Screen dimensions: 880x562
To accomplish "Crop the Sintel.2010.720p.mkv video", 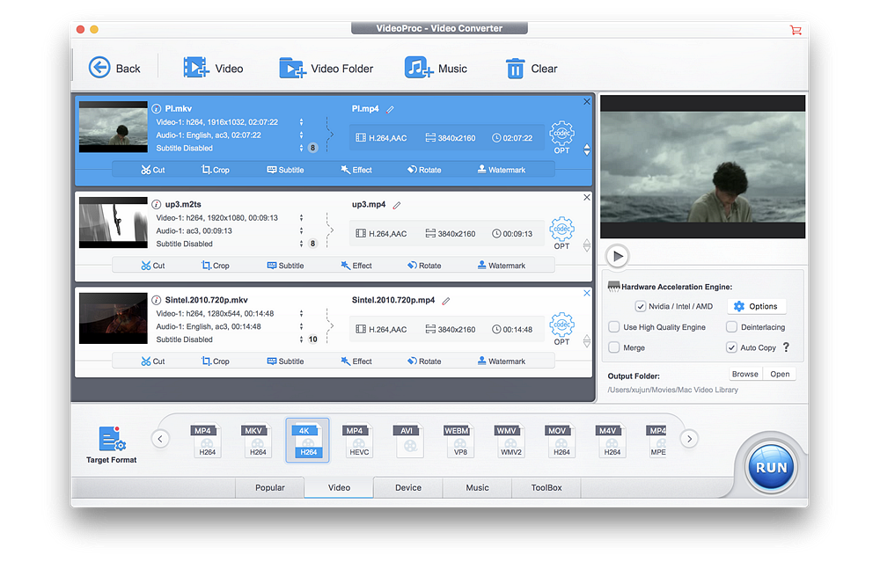I will point(216,361).
